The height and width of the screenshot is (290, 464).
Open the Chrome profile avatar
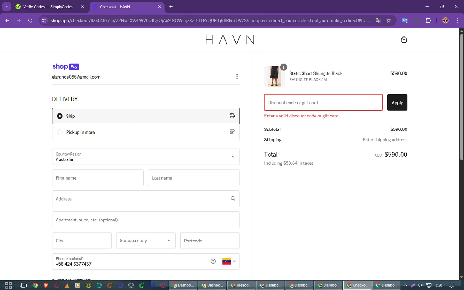coord(445,20)
